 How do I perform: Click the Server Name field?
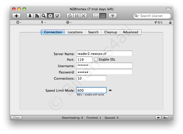pyautogui.click(x=104, y=53)
